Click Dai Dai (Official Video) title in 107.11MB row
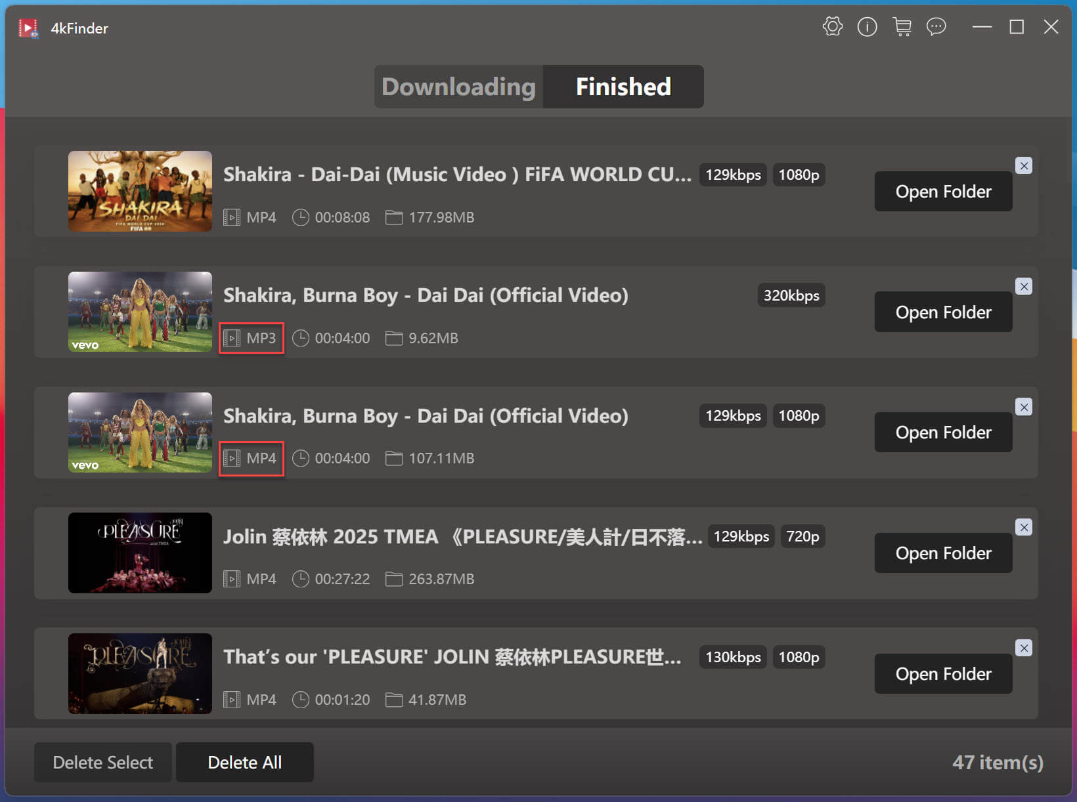 tap(426, 416)
